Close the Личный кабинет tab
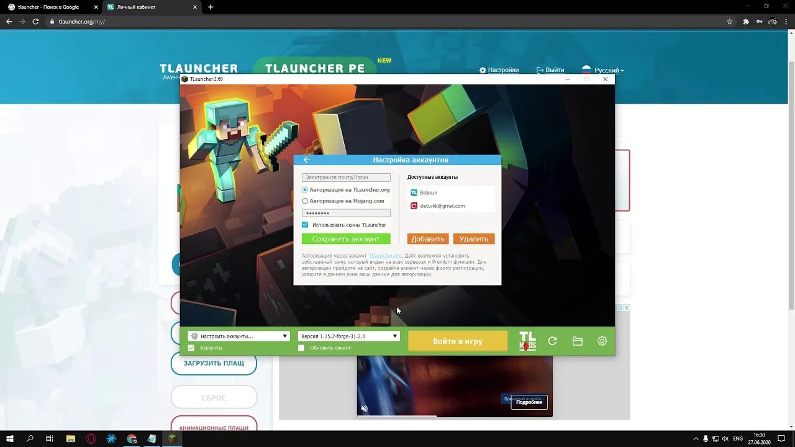795x447 pixels. (196, 7)
